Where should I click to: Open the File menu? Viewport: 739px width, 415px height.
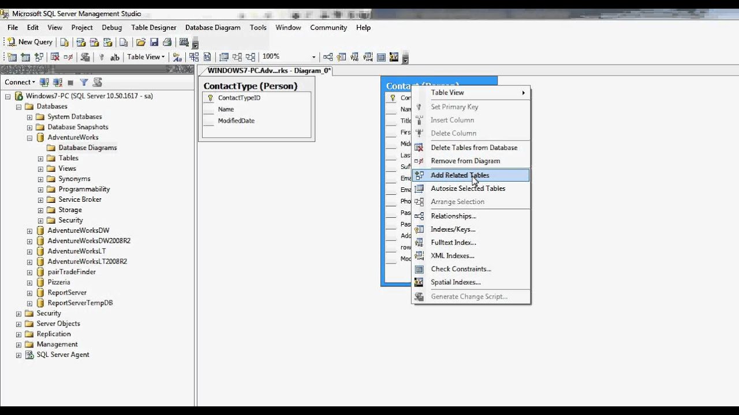click(x=13, y=28)
